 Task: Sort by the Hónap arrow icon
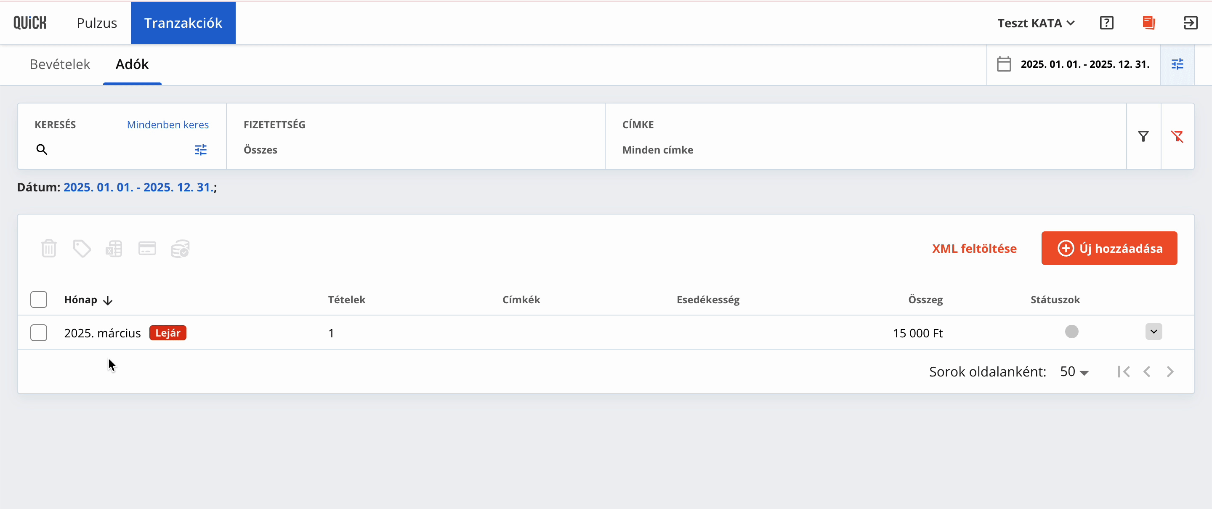(x=108, y=301)
